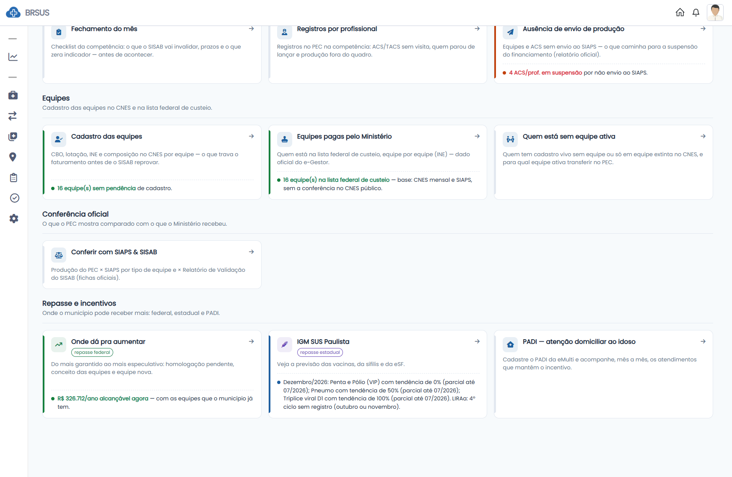Open the stacked plus sidebar icon
The height and width of the screenshot is (477, 732).
13,137
